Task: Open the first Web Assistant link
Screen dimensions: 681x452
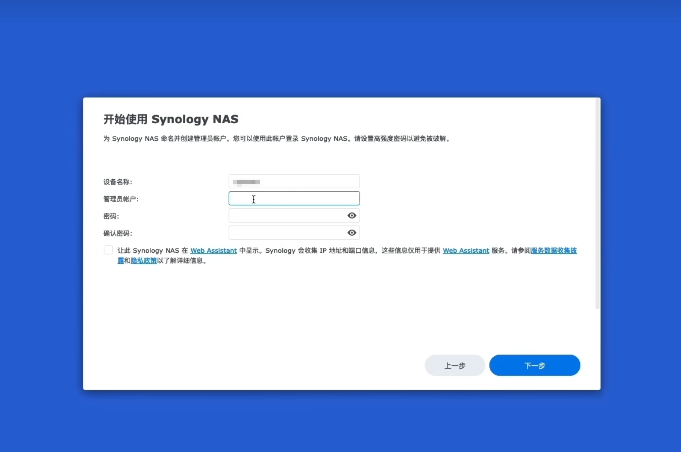Action: pyautogui.click(x=213, y=250)
